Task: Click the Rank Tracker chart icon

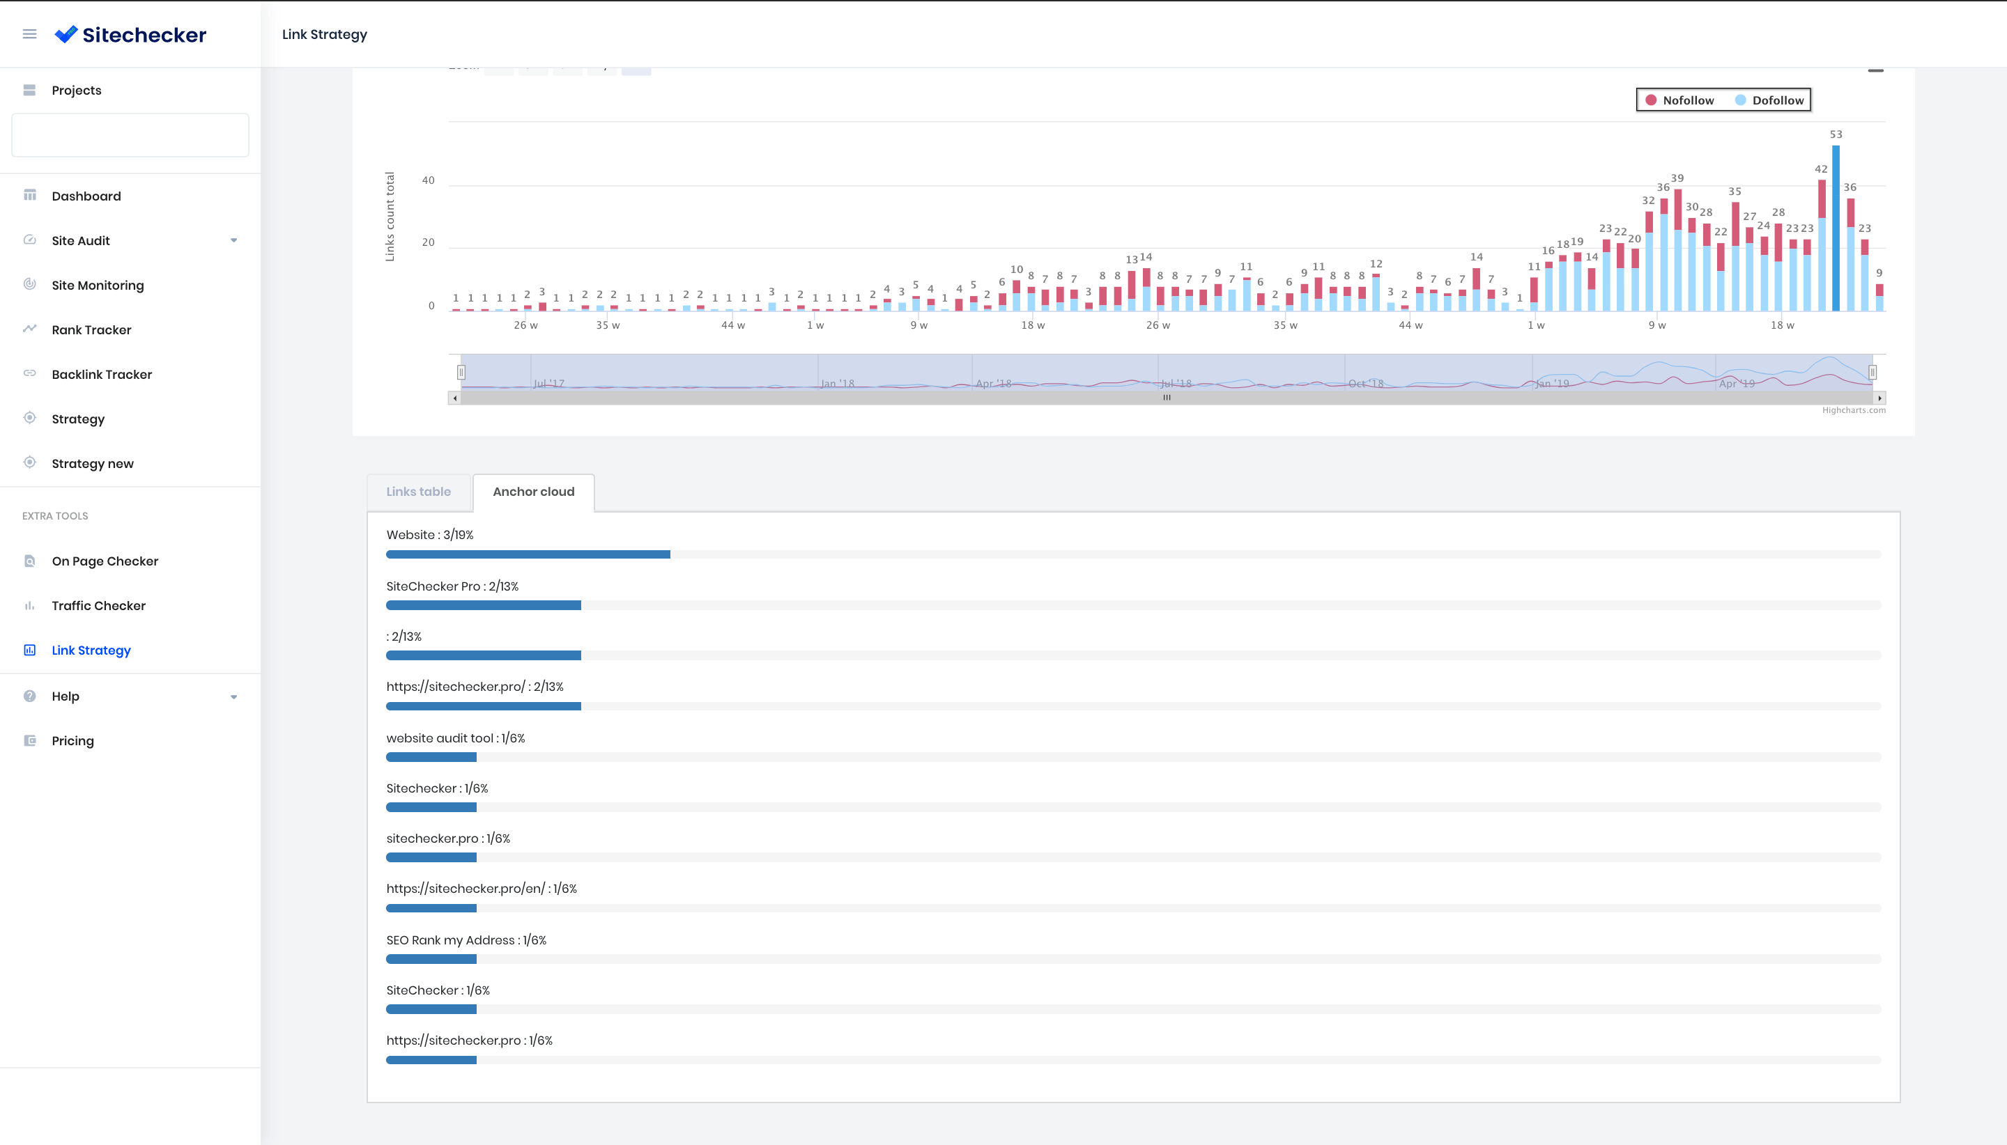Action: coord(30,329)
